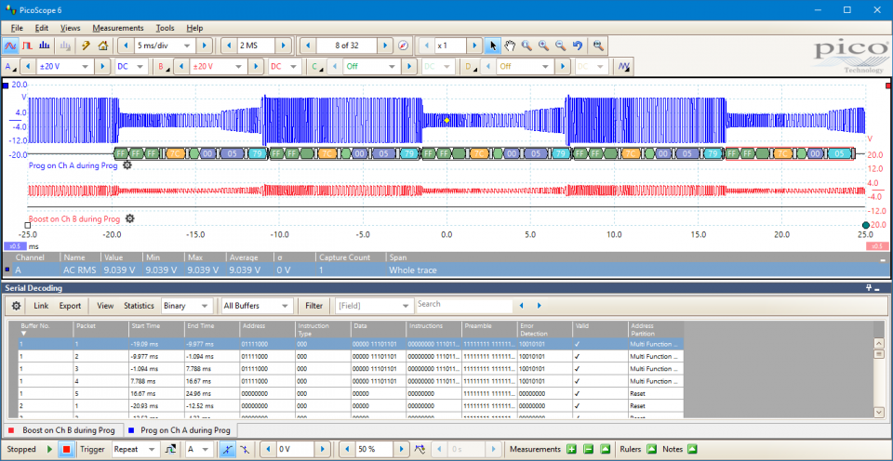Select the Hand pan tool
The height and width of the screenshot is (461, 893).
[511, 46]
